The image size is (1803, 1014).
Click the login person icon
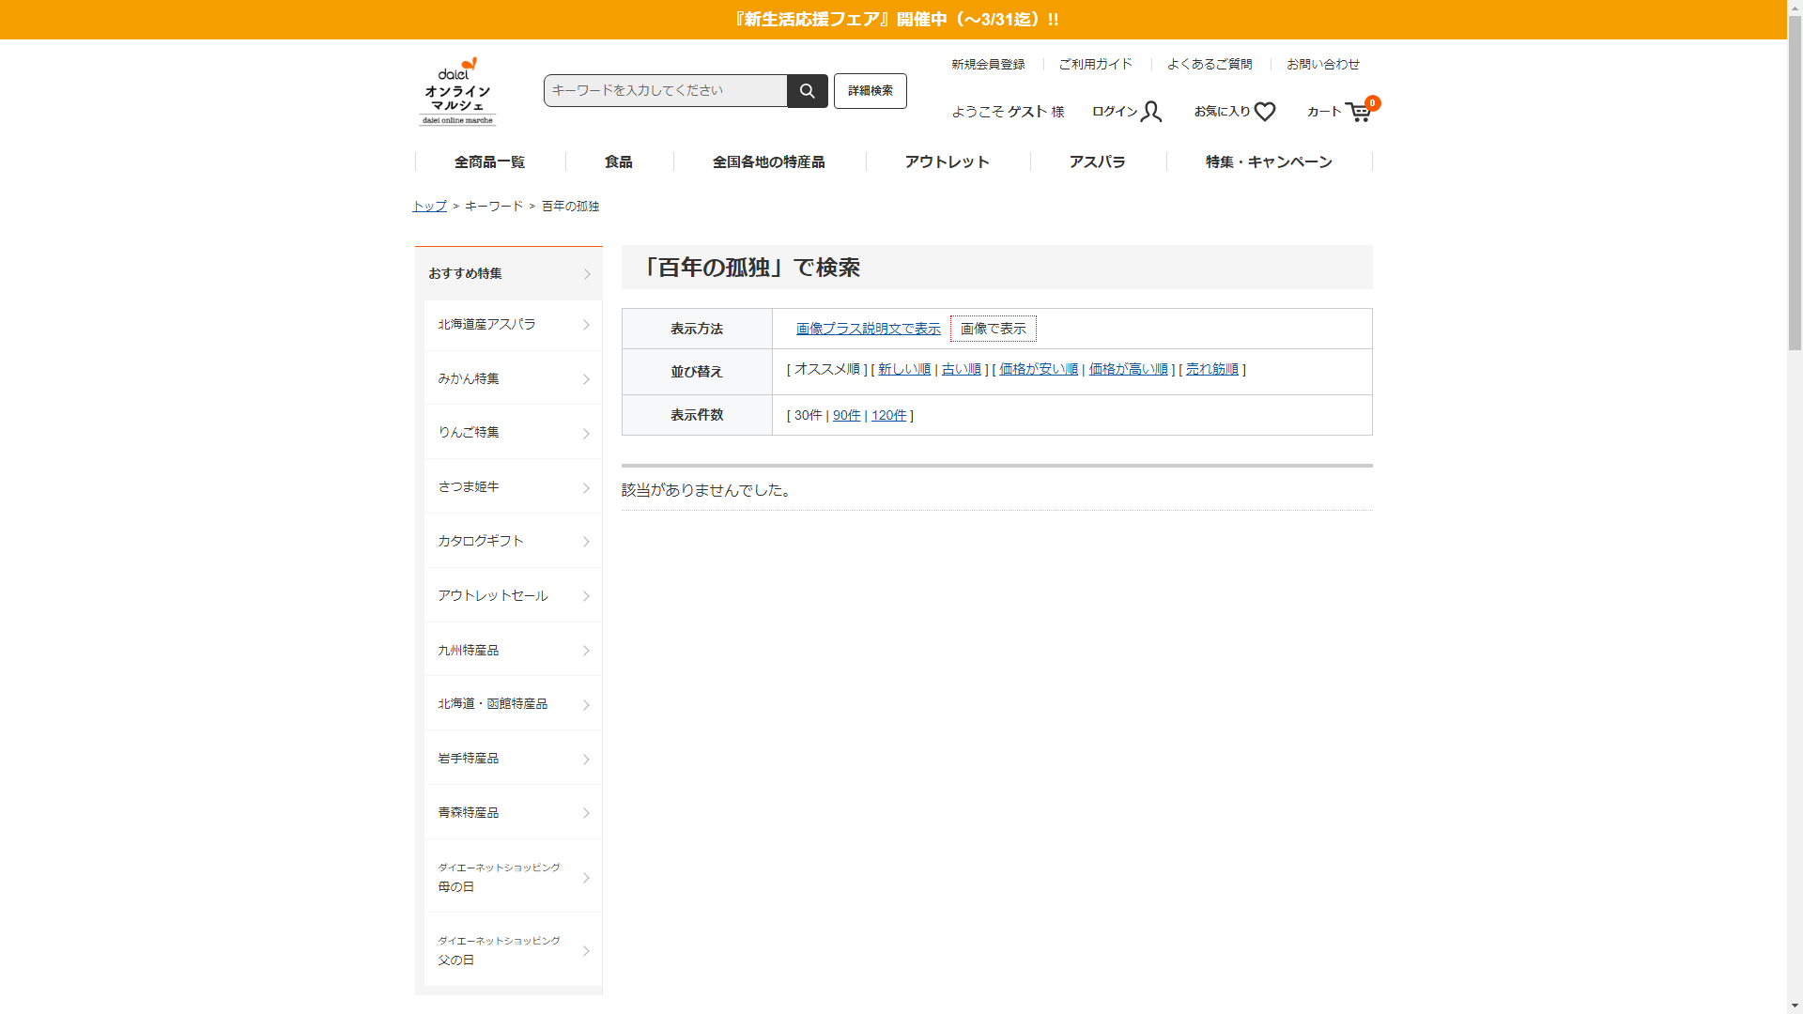[x=1151, y=112]
